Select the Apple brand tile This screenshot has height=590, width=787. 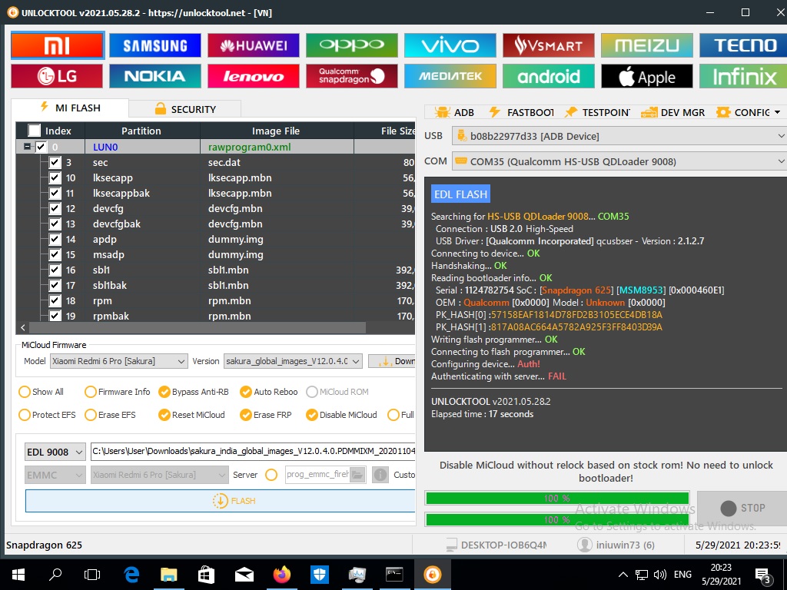(647, 76)
